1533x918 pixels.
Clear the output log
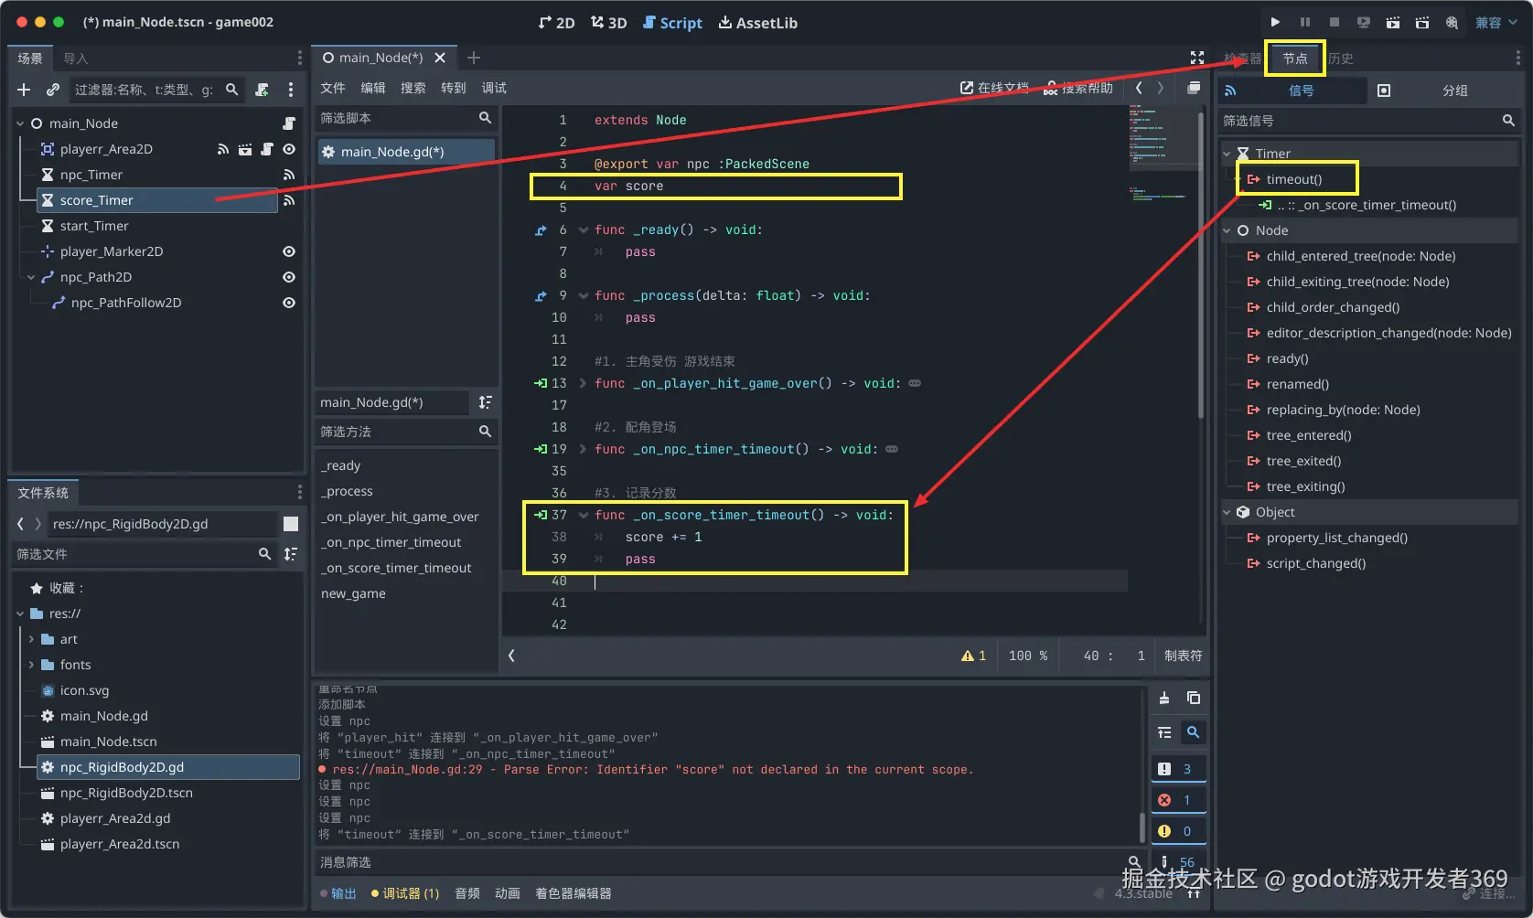point(1164,698)
